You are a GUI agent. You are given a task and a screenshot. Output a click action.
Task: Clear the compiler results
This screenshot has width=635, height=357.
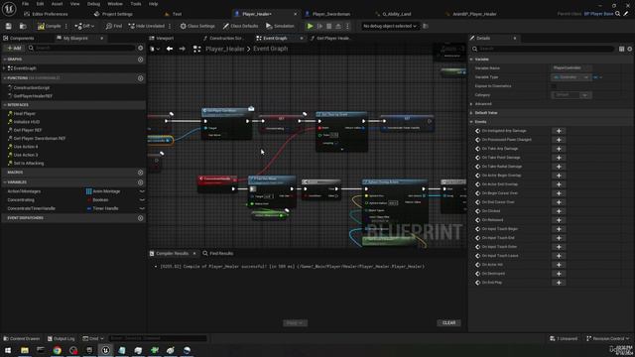click(449, 323)
